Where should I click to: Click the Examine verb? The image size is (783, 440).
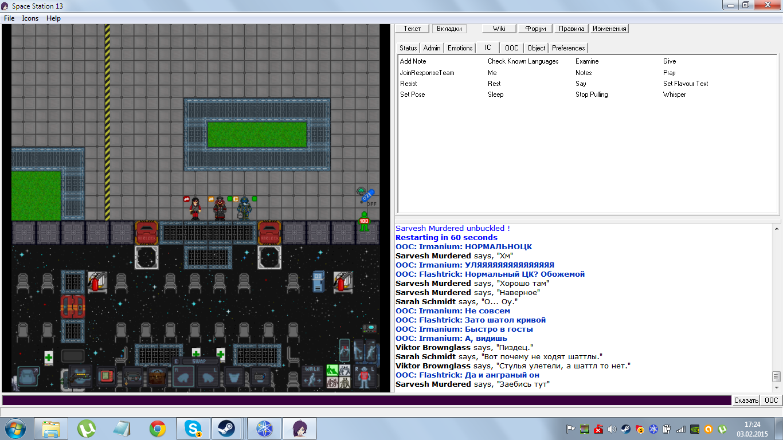coord(587,61)
